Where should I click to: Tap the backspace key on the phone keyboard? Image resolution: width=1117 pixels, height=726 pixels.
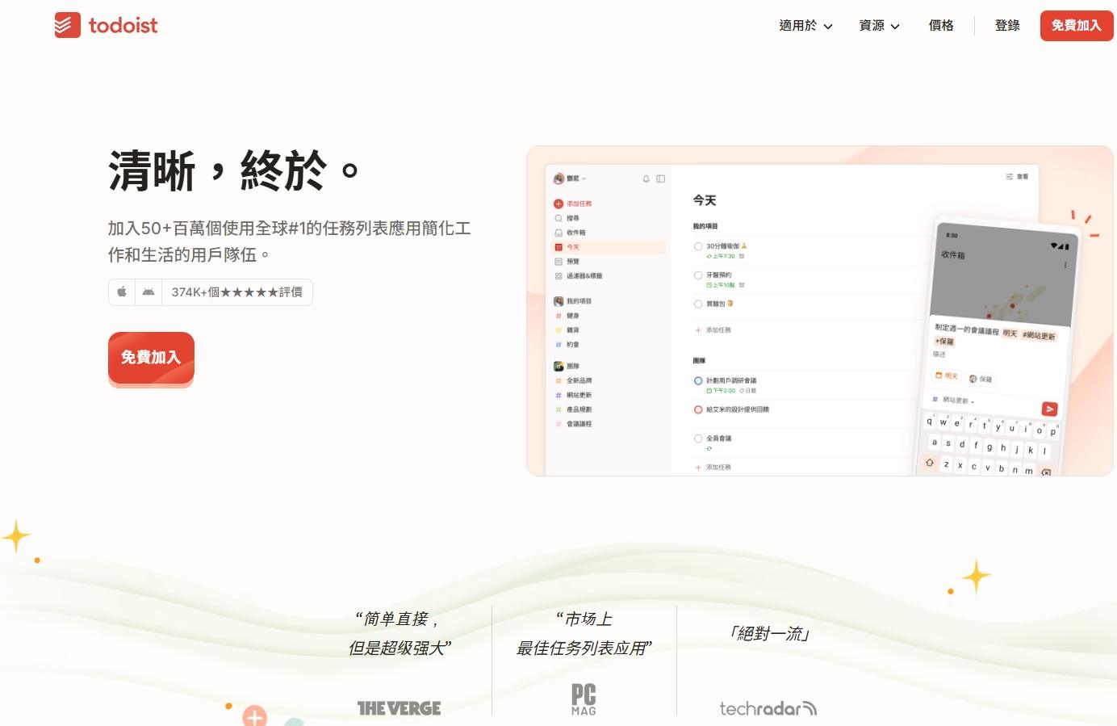[1046, 472]
